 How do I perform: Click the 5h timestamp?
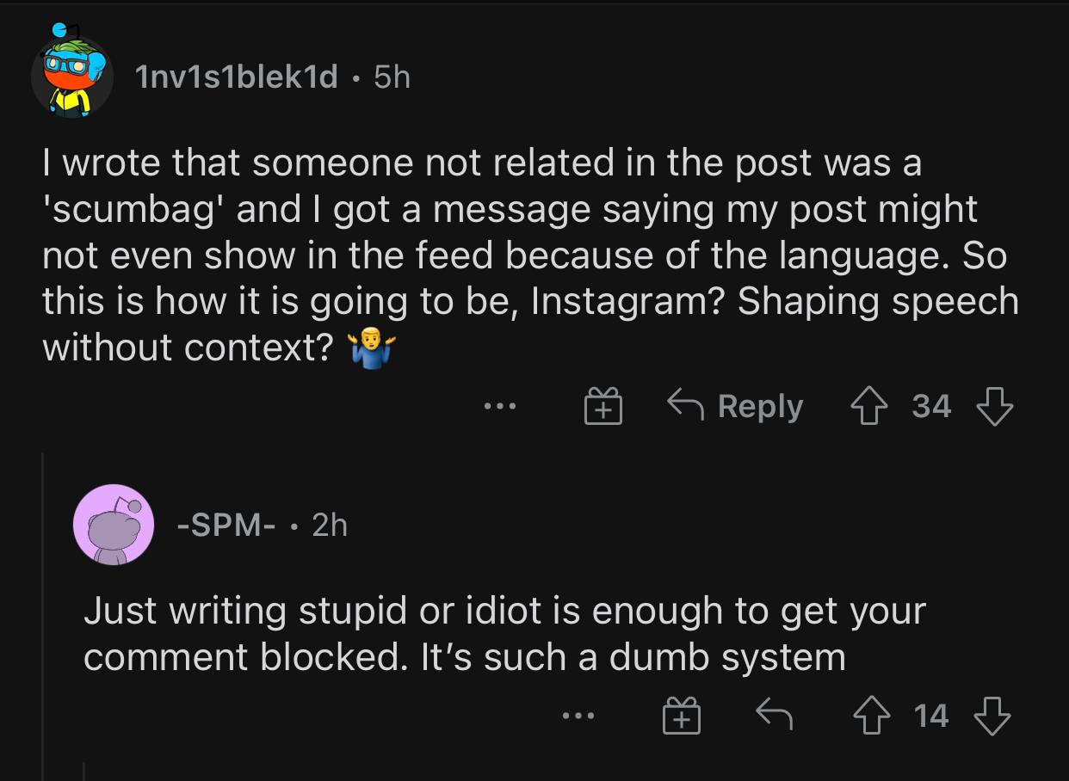(392, 77)
